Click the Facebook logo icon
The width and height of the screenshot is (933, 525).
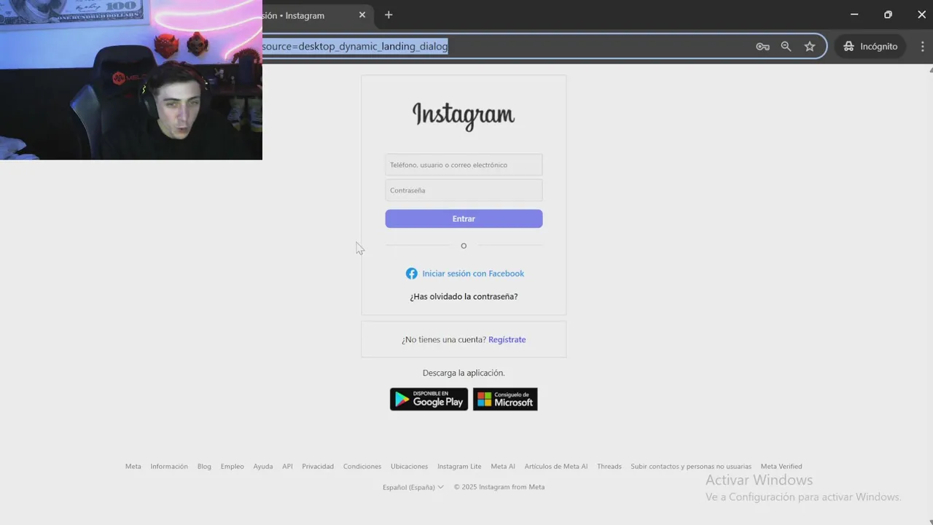412,273
